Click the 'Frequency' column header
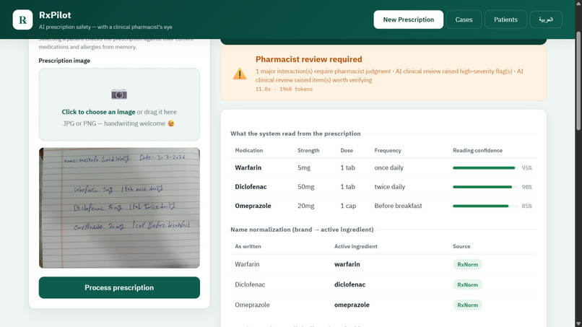This screenshot has width=582, height=327. click(388, 150)
